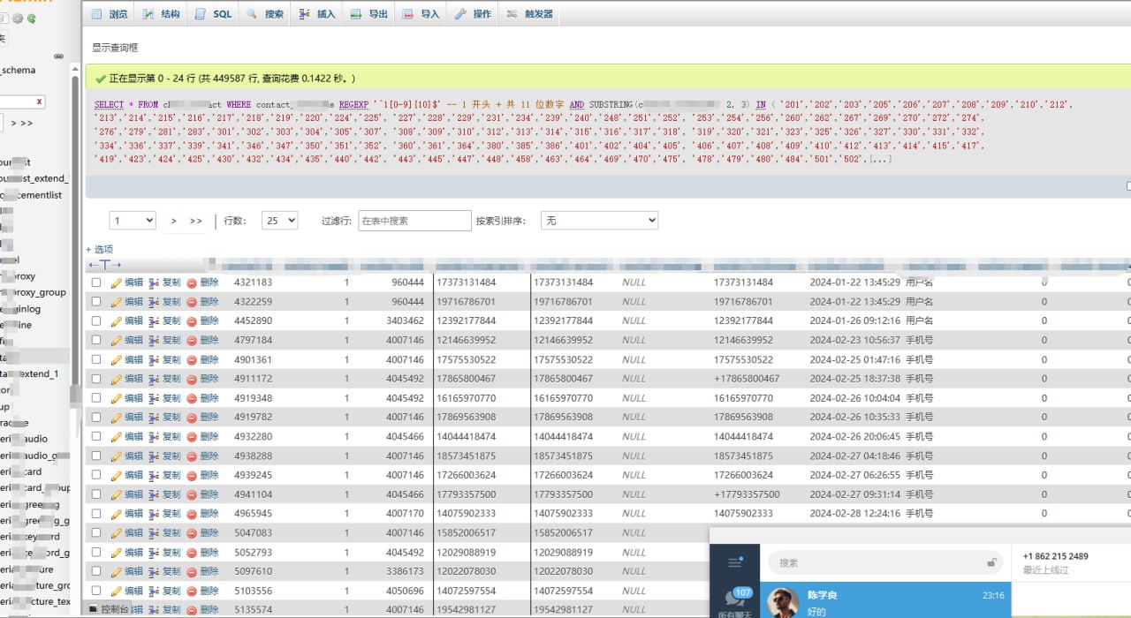Open the settings gear in the sidebar
The image size is (1131, 618).
pos(18,18)
